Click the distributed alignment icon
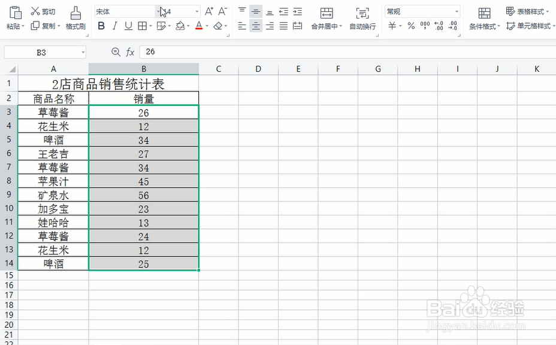 tap(298, 26)
